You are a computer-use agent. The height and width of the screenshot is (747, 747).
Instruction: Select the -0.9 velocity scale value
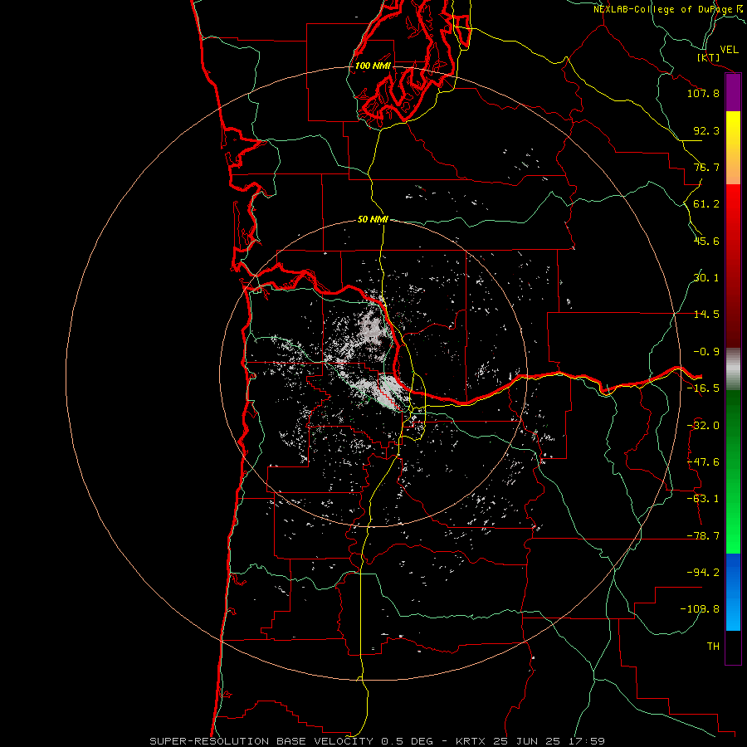(706, 352)
